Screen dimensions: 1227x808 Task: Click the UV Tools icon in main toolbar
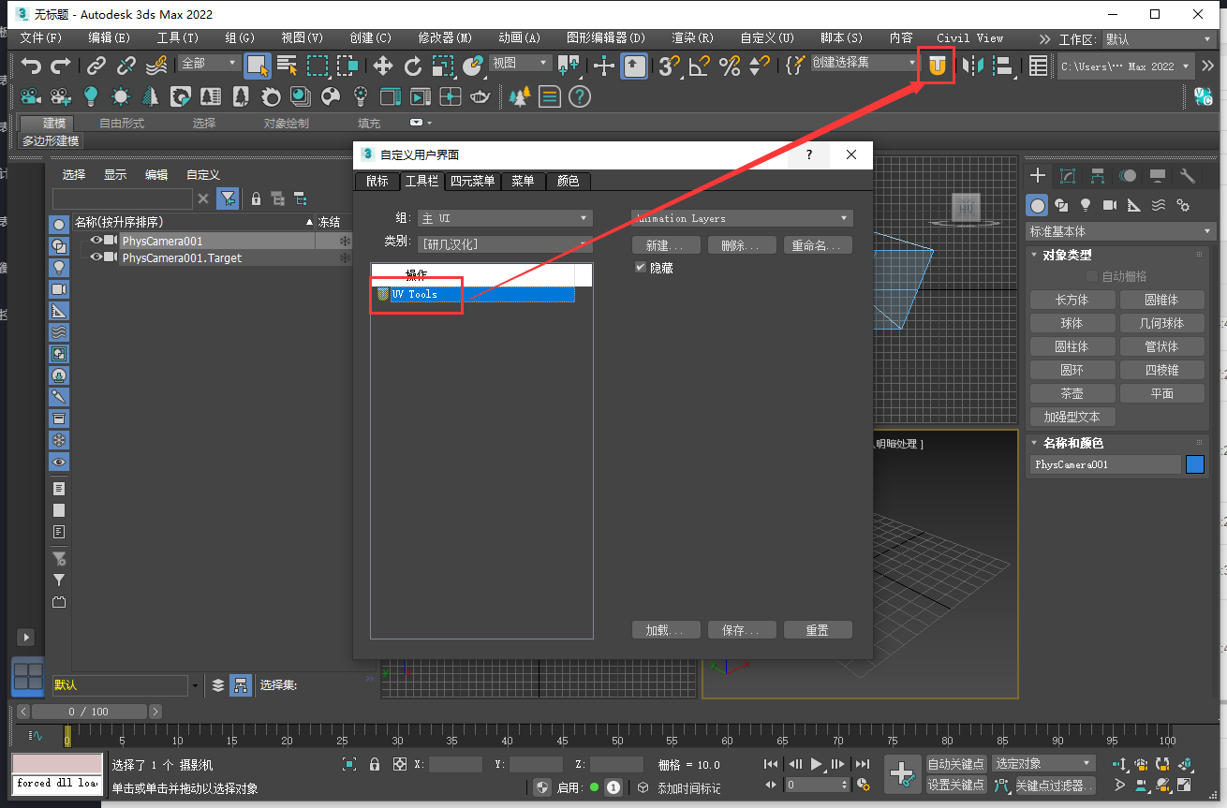(x=937, y=65)
